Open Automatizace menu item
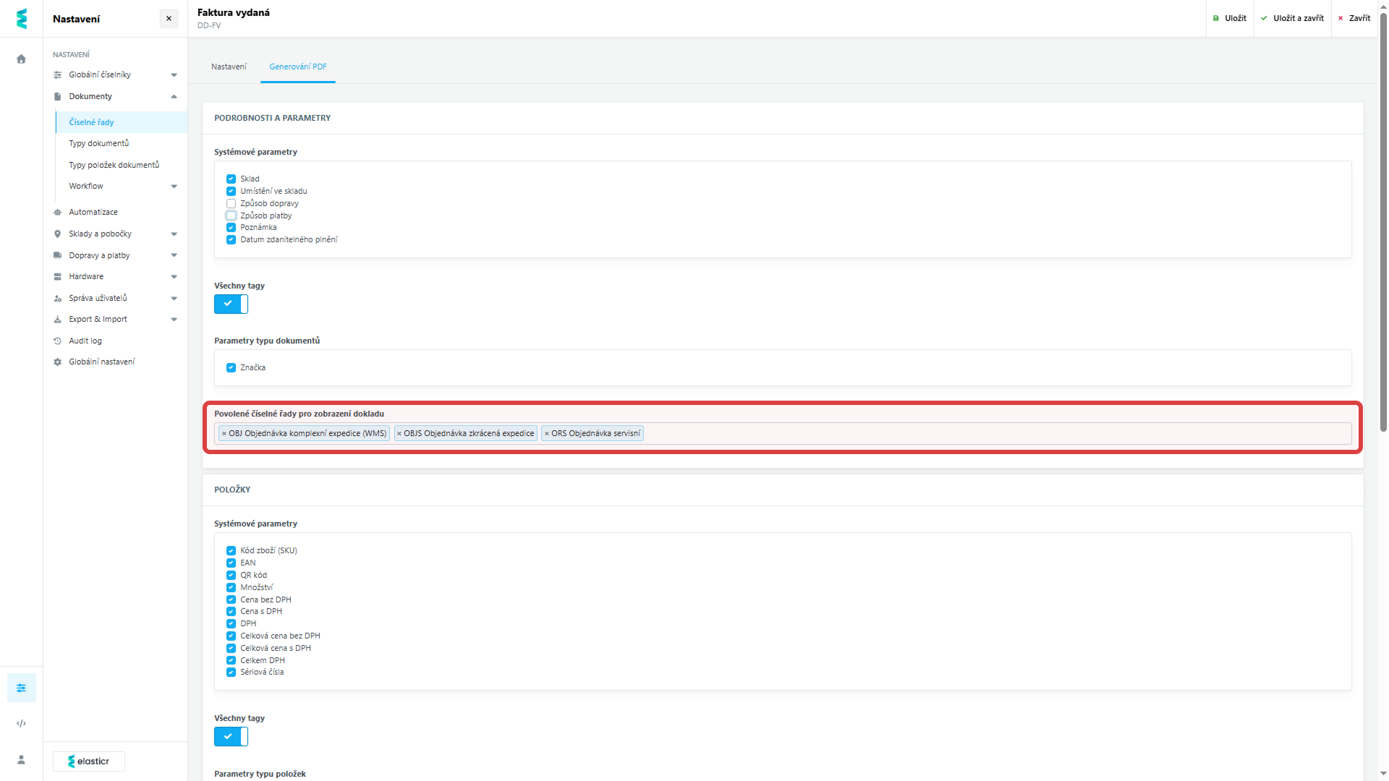1389x781 pixels. tap(93, 212)
